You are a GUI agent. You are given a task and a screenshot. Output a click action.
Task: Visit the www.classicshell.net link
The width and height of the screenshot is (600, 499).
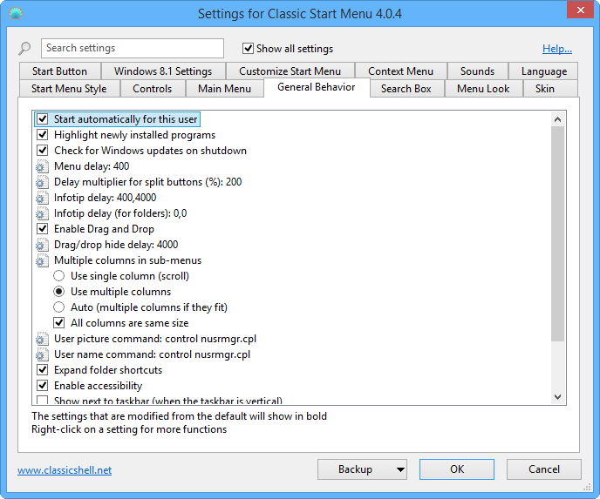pyautogui.click(x=65, y=470)
